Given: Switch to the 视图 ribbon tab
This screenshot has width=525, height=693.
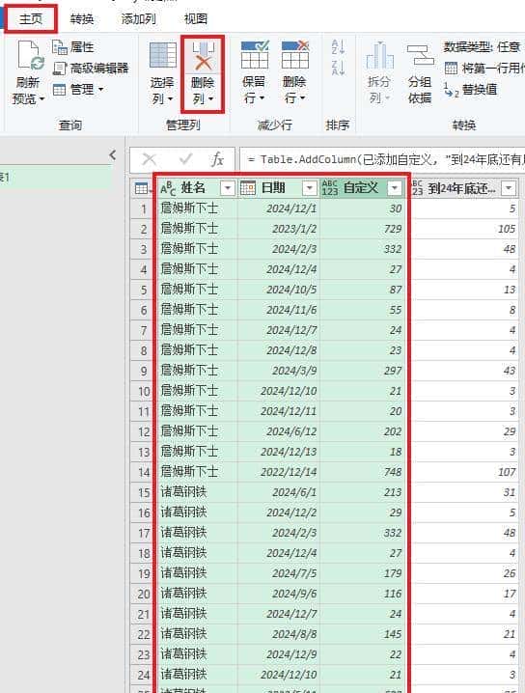Looking at the screenshot, I should [195, 19].
